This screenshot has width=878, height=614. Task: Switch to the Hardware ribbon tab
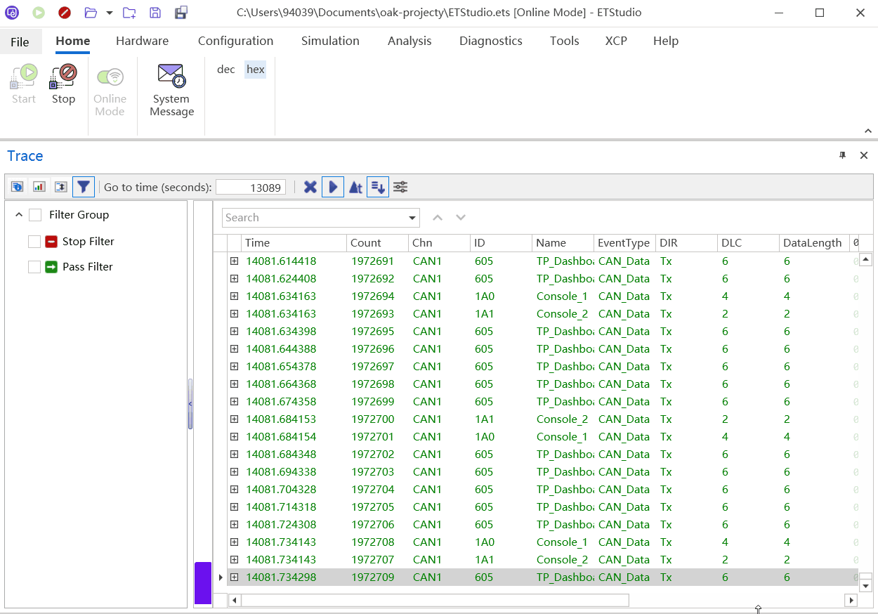tap(142, 41)
